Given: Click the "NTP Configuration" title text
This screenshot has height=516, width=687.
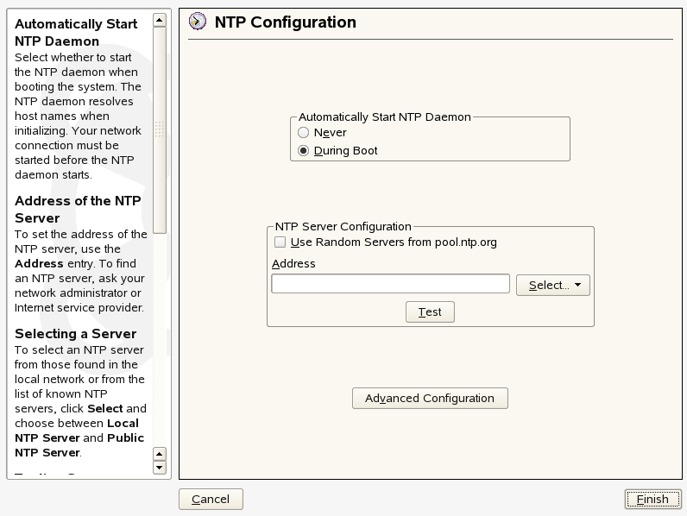Looking at the screenshot, I should pos(285,22).
